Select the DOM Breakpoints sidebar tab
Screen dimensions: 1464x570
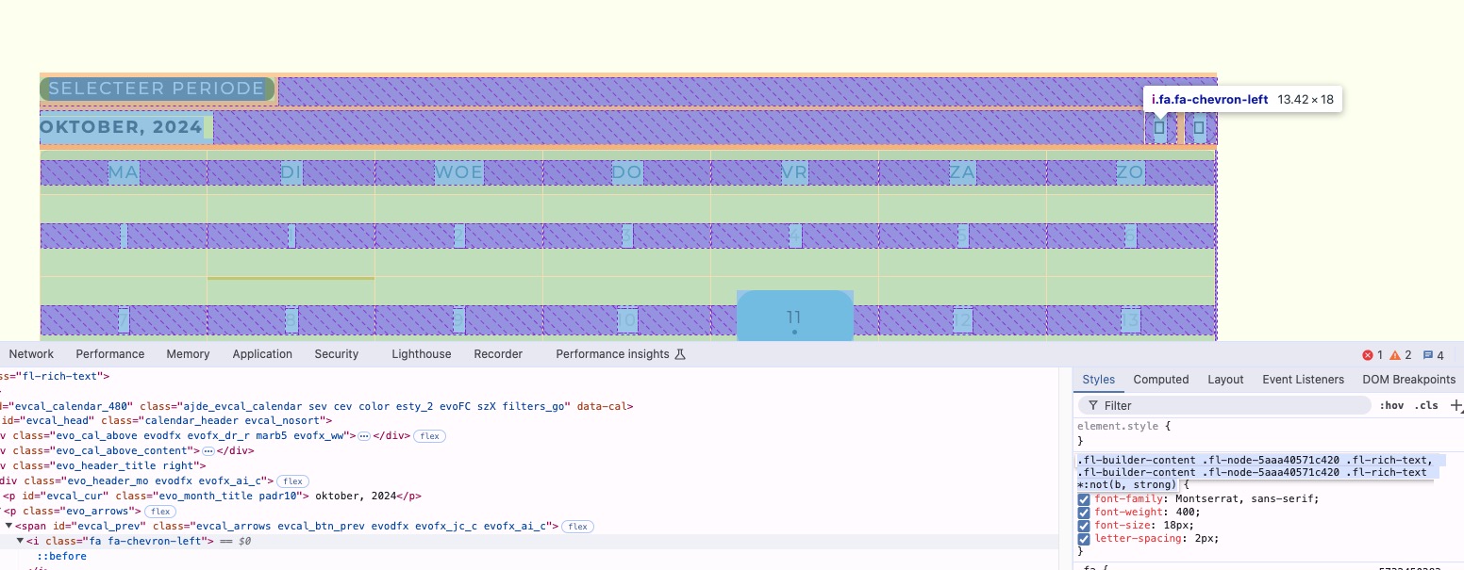1409,380
